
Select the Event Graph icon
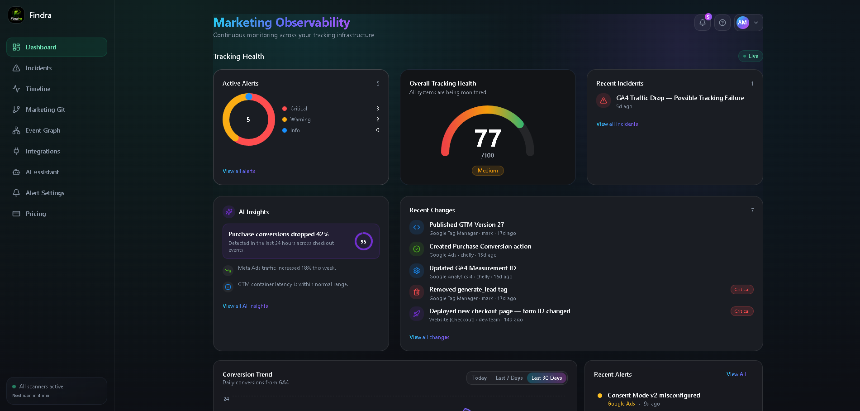[16, 130]
